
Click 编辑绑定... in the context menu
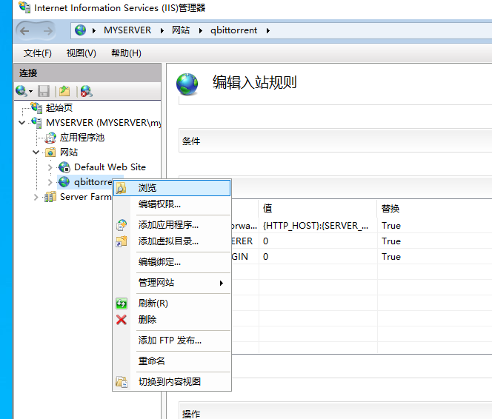159,261
